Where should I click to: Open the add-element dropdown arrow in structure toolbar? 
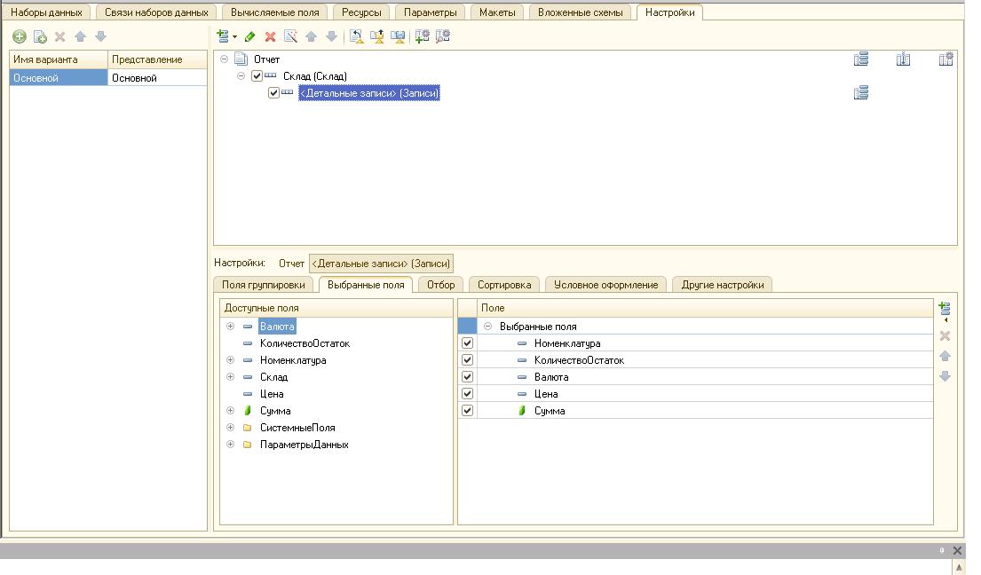[235, 36]
